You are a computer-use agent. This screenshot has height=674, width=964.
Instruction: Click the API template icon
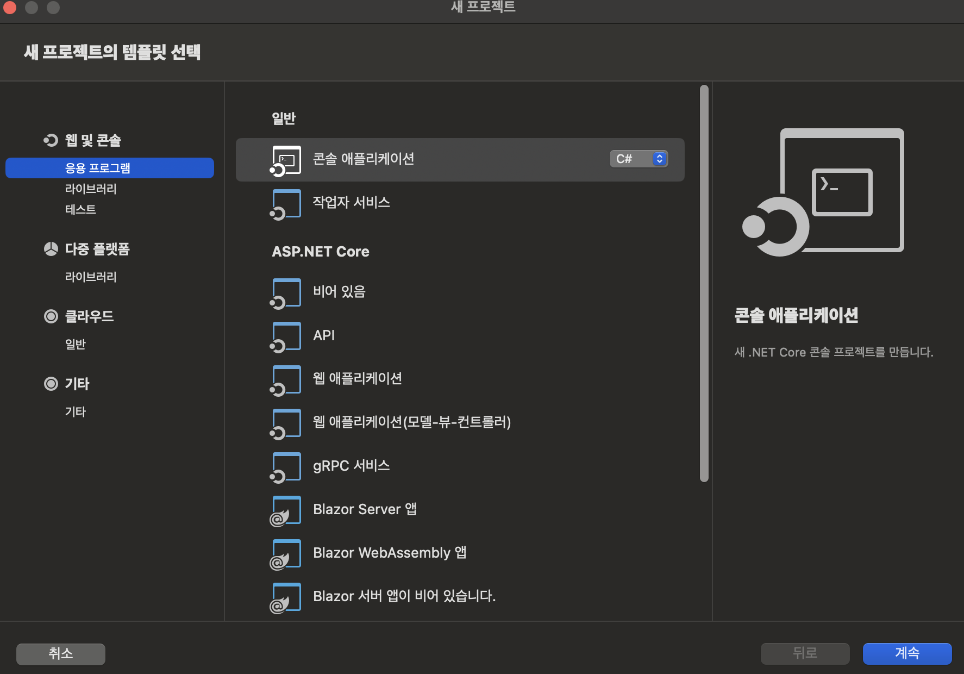coord(286,337)
